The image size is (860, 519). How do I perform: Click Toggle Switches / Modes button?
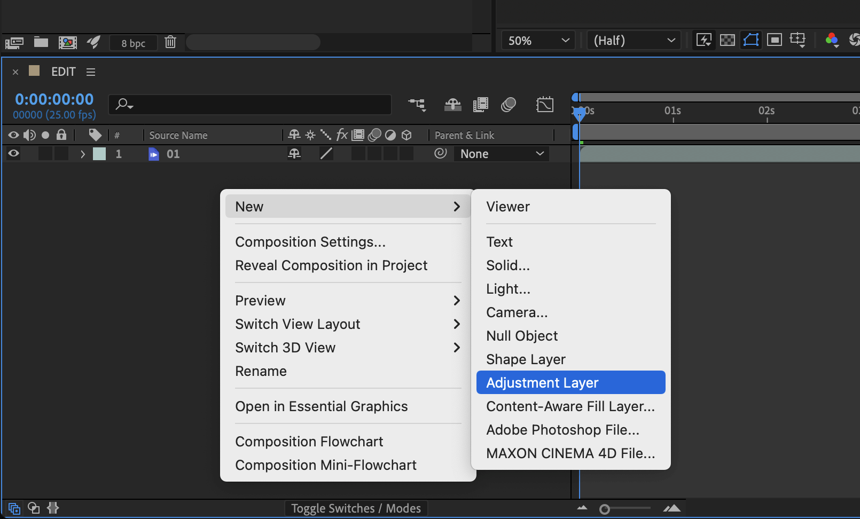(x=356, y=508)
